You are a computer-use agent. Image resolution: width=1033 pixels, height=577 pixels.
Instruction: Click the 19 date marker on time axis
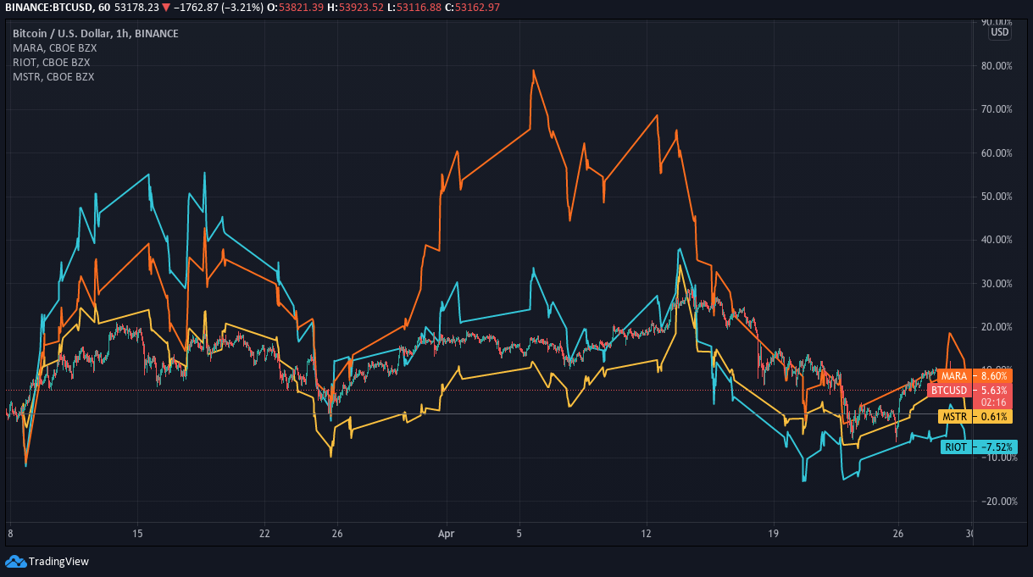pos(773,534)
